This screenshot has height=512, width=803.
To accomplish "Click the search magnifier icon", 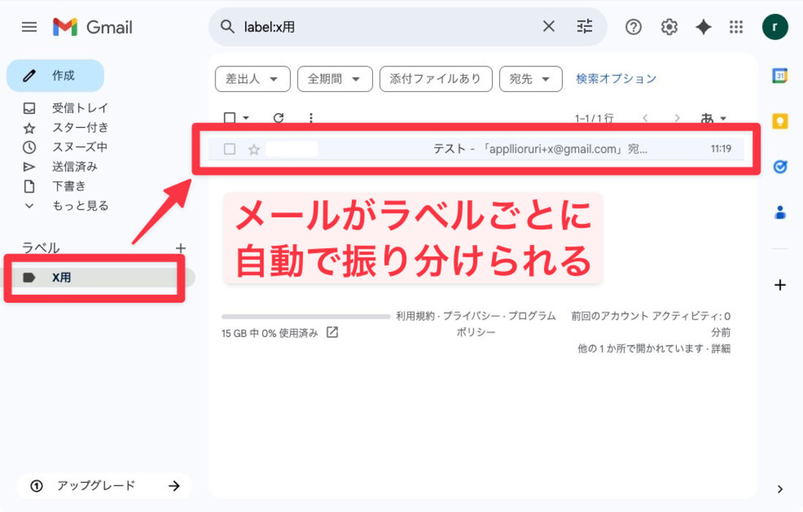I will [227, 26].
